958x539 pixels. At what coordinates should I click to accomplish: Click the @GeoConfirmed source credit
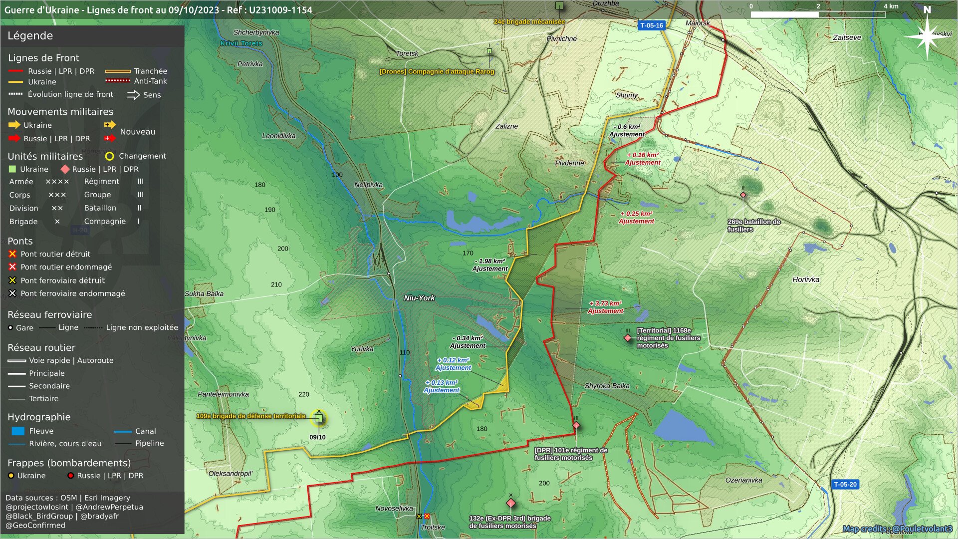(35, 525)
